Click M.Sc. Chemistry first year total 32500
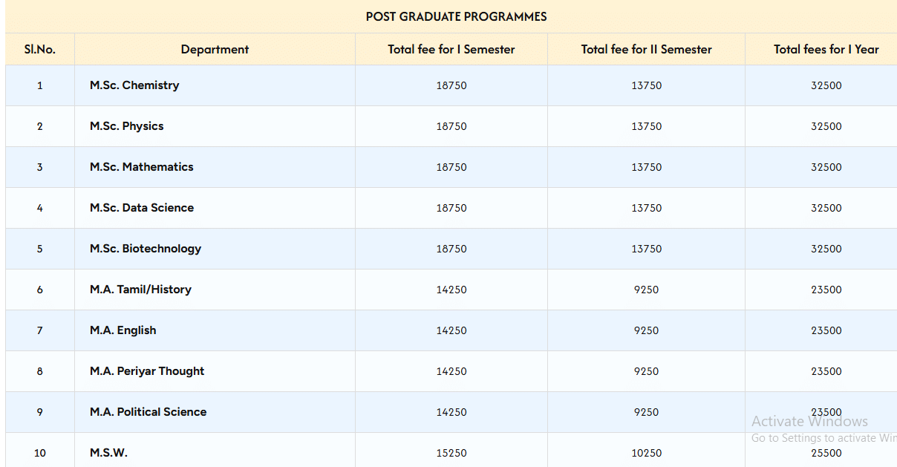Viewport: 897px width, 467px height. 826,85
